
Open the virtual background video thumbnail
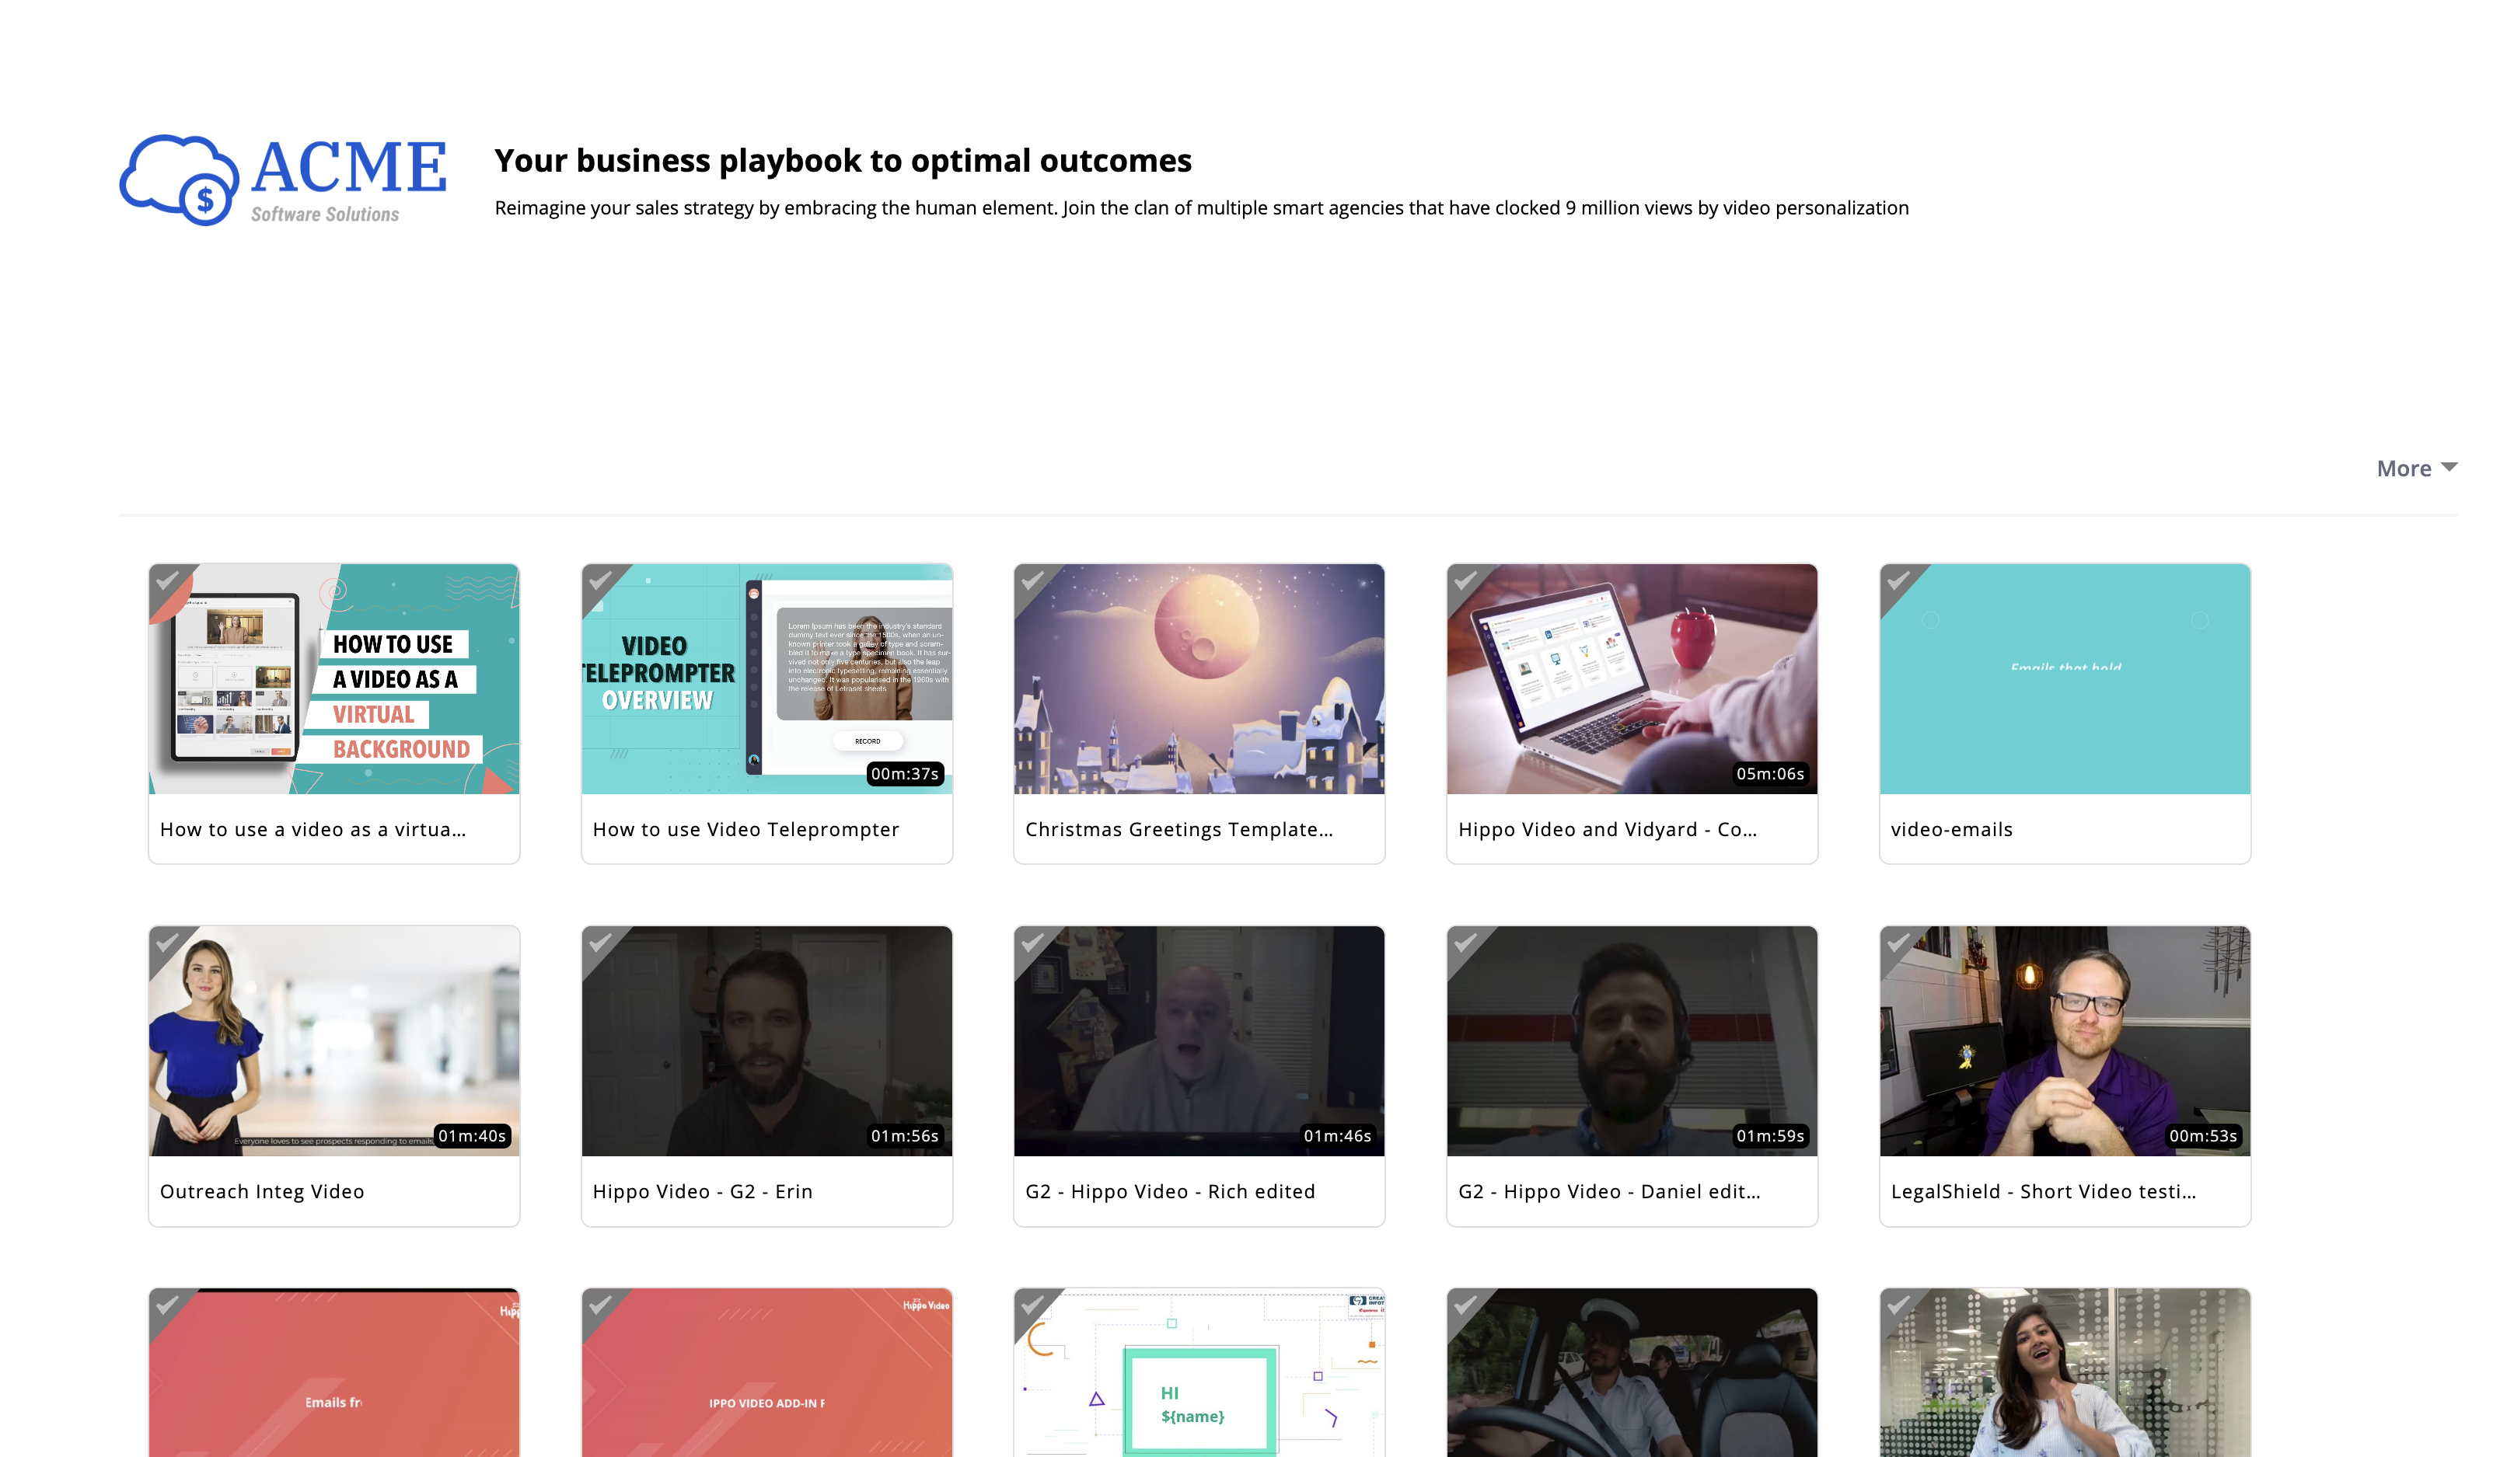334,679
